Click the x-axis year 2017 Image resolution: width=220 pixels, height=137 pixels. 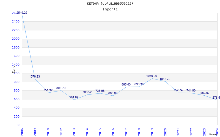tap(126, 132)
